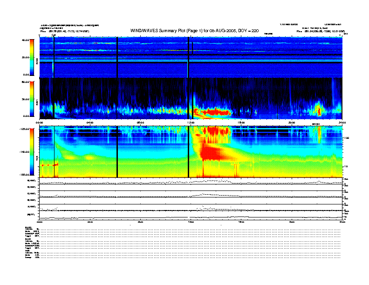Screen dimensions: 369x285
Task: Click the 100 label on TNR right axis
Action: pyautogui.click(x=347, y=138)
